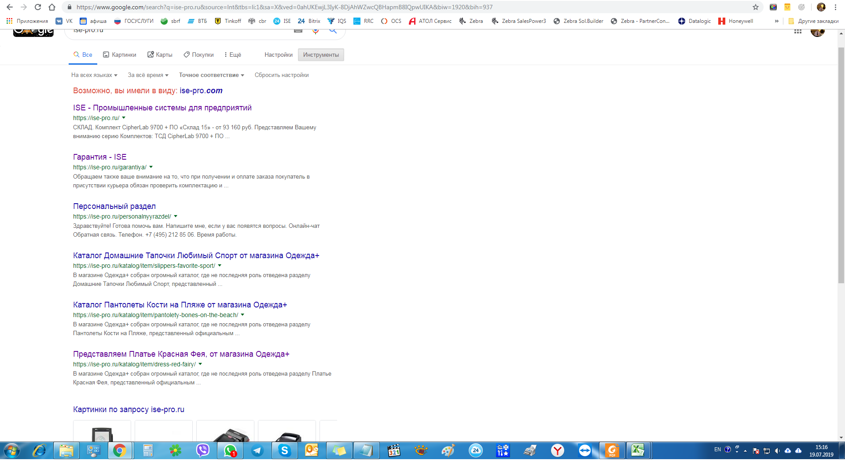Screen dimensions: 845x475
Task: Open the Honeywell bookmark
Action: (x=736, y=21)
